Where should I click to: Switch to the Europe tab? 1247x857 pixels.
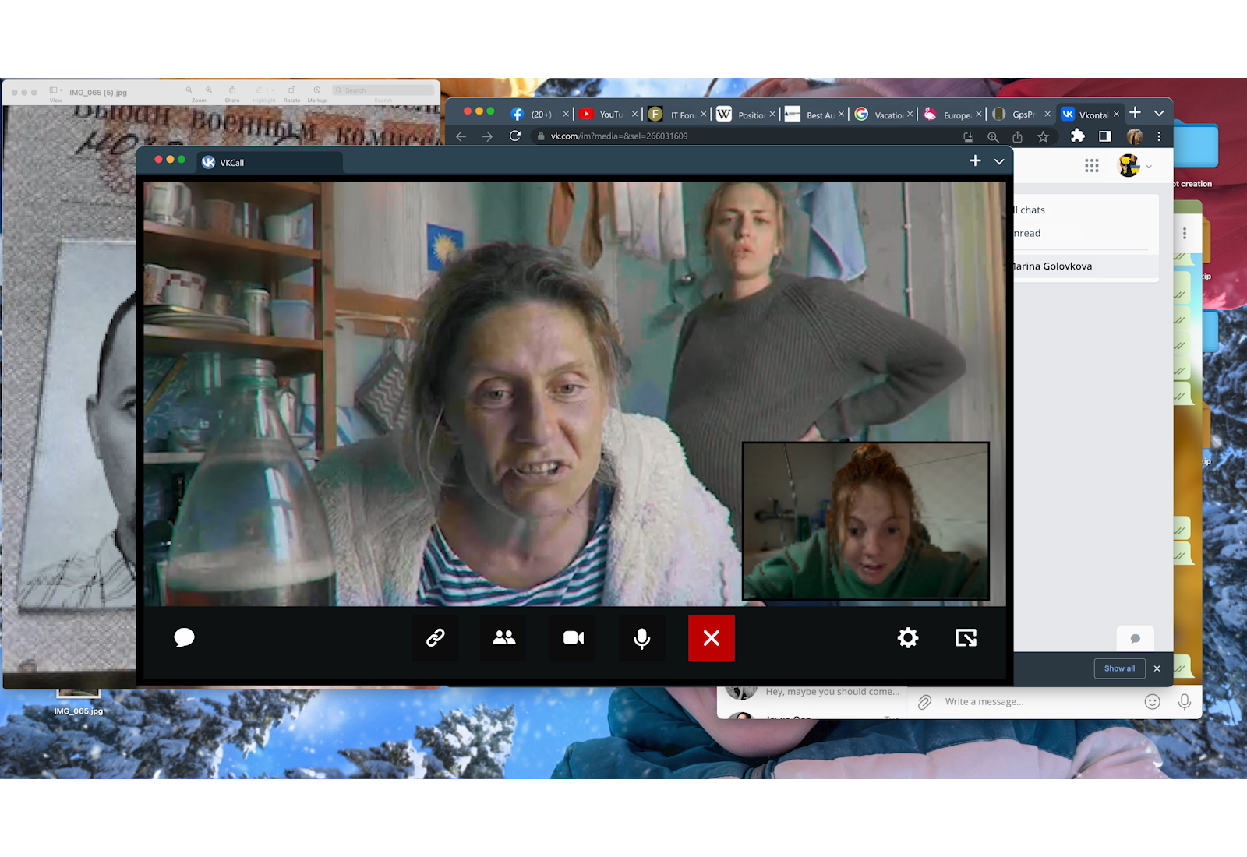pos(952,114)
